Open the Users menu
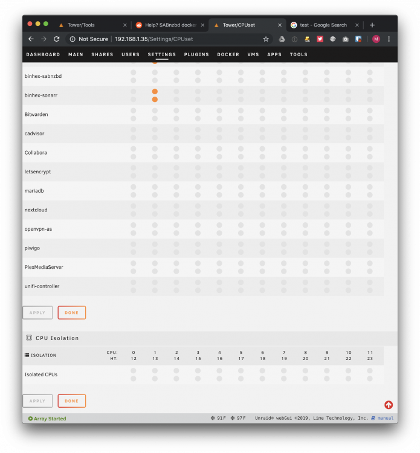 [131, 54]
